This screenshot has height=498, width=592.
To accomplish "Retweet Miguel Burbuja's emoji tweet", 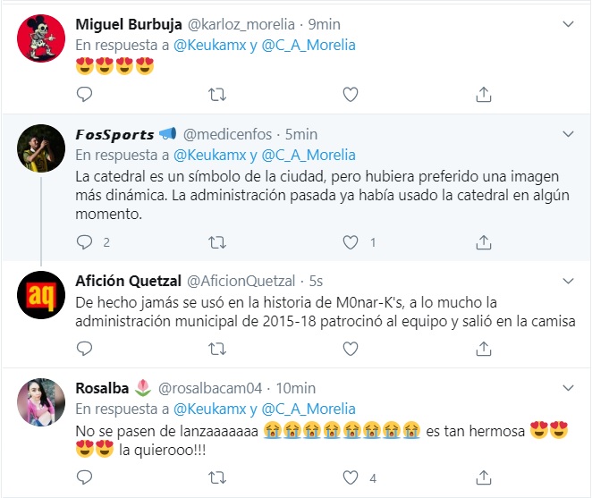I will point(217,94).
